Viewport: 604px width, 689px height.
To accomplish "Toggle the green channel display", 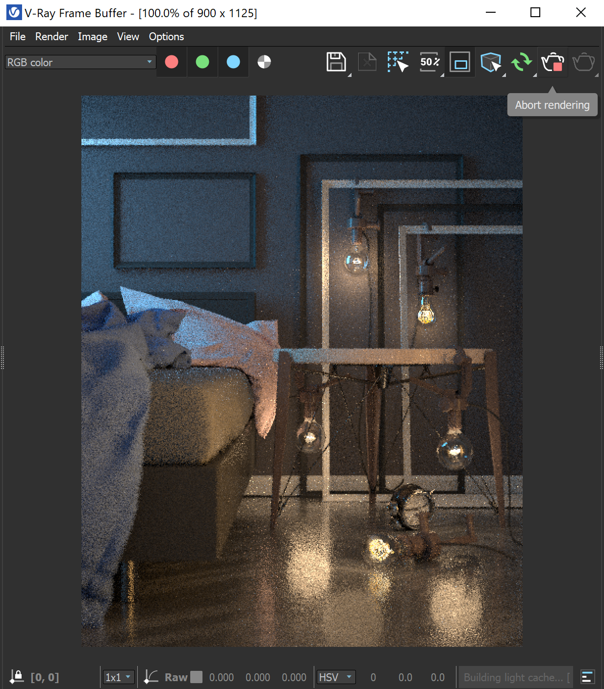I will click(x=202, y=62).
